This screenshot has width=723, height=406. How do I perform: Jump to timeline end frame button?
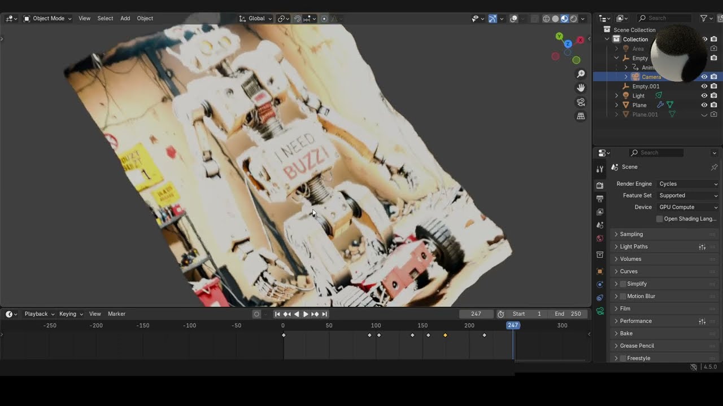(324, 314)
